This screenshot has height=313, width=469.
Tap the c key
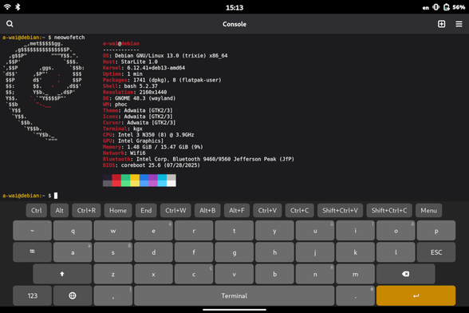(x=194, y=274)
